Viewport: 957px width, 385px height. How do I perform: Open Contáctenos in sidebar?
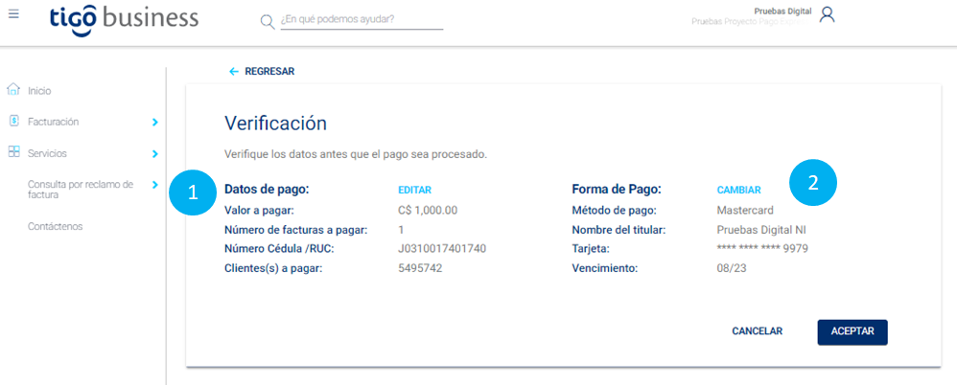(x=55, y=226)
